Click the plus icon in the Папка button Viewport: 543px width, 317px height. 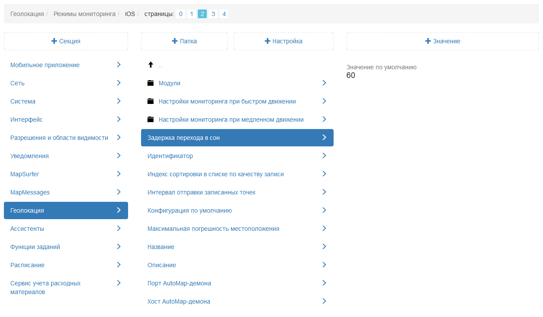[175, 41]
